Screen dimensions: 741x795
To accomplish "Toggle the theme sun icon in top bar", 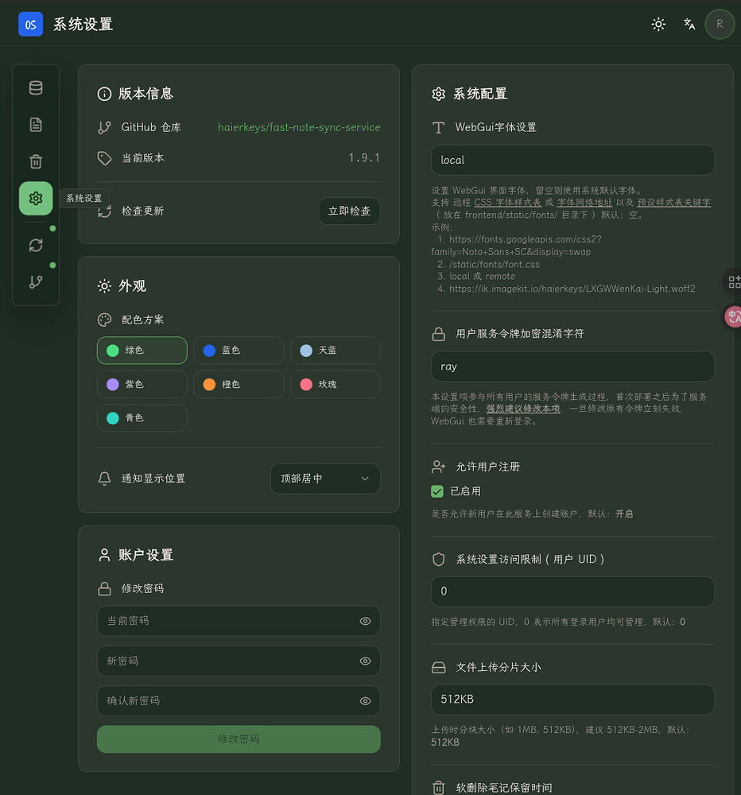I will coord(658,24).
